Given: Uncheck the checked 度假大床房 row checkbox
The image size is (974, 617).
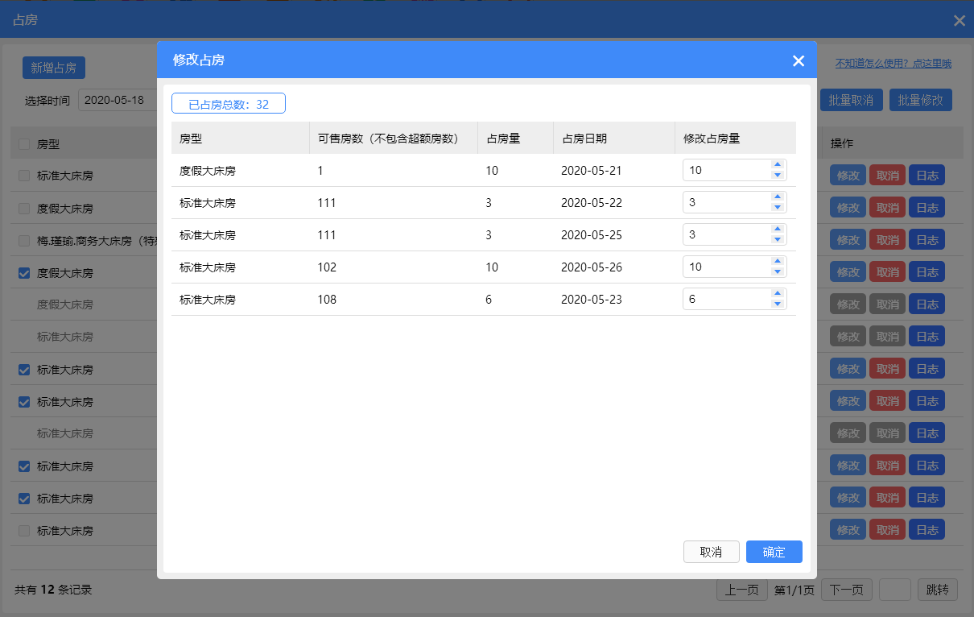Looking at the screenshot, I should point(24,273).
